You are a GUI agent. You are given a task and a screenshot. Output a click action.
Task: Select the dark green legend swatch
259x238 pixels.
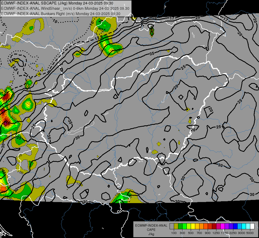(180, 226)
